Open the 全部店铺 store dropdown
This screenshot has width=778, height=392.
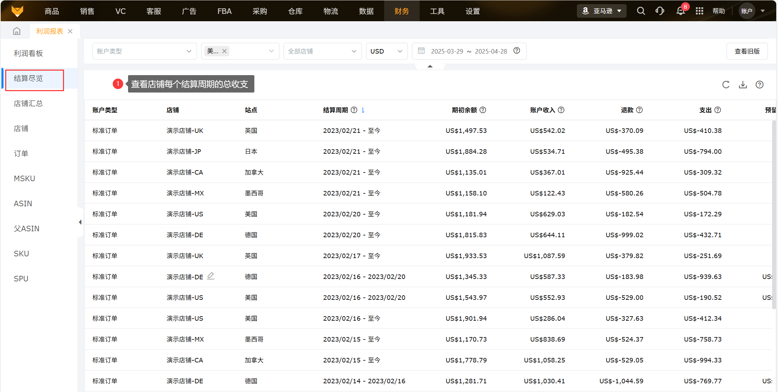coord(322,51)
